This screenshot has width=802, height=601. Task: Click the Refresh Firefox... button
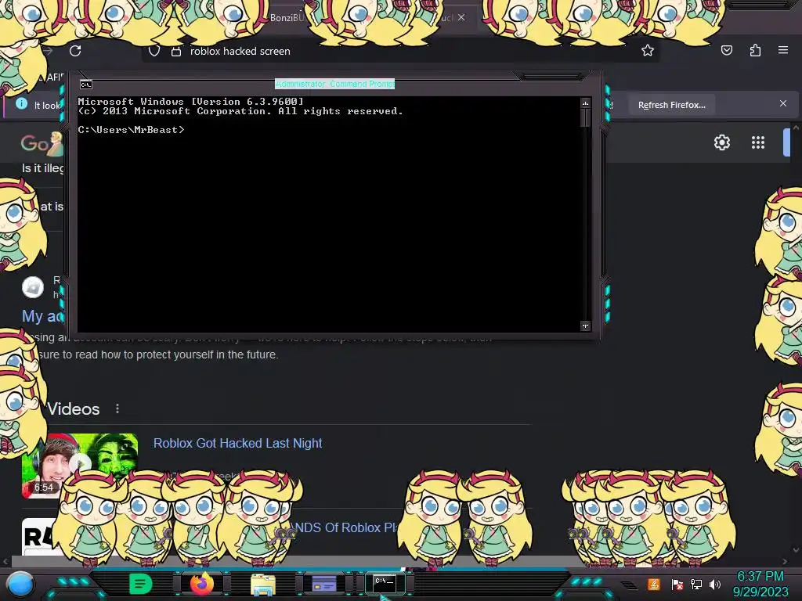671,105
